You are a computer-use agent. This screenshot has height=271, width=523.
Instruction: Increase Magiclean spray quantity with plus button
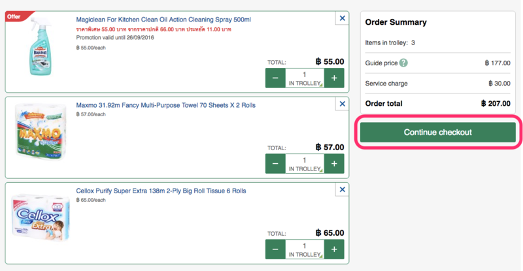(x=334, y=78)
